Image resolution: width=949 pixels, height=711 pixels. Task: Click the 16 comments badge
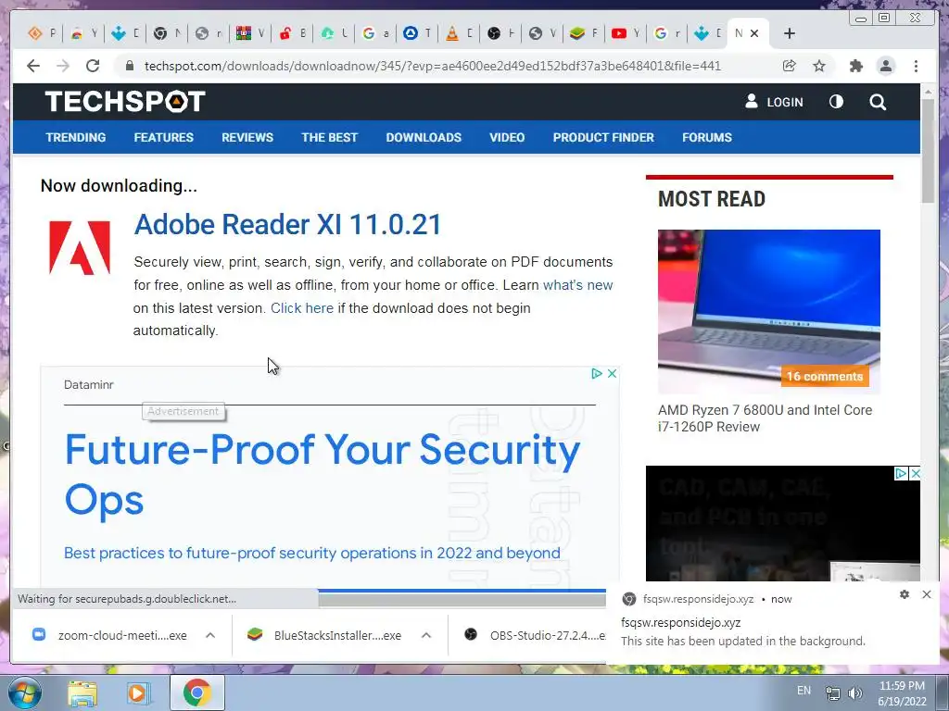824,376
